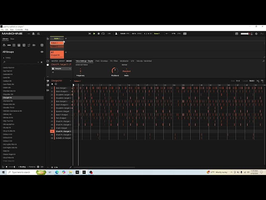266x200 pixels.
Task: Open the Charged Kit group dropdown arrow
Action: point(71,81)
